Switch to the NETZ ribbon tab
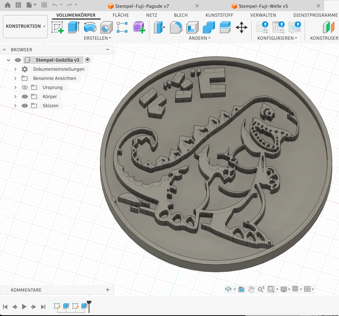The height and width of the screenshot is (316, 339). (152, 15)
